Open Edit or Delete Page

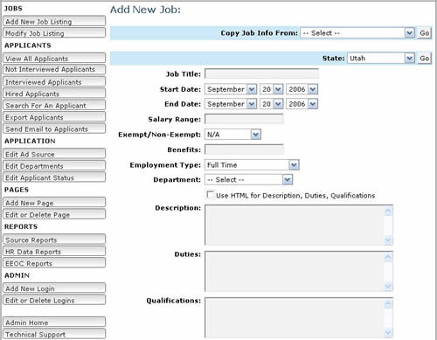pos(54,214)
